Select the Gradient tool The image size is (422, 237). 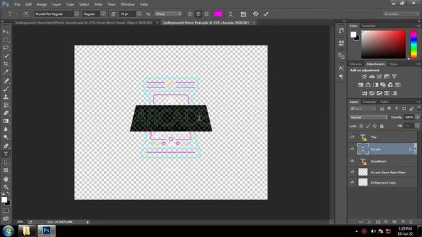click(x=6, y=121)
